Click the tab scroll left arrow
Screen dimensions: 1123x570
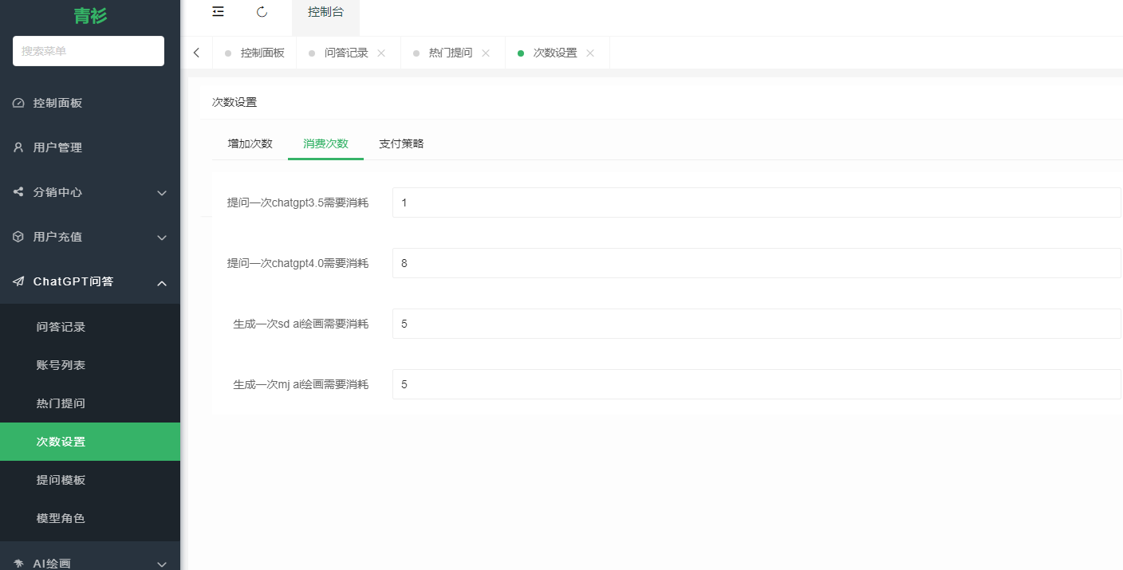pos(196,53)
